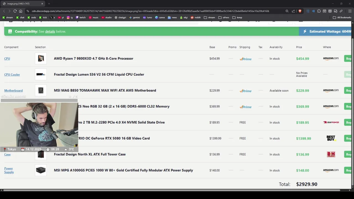The image size is (354, 199).
Task: Click the devices icon in the toolbar
Action: point(335,11)
